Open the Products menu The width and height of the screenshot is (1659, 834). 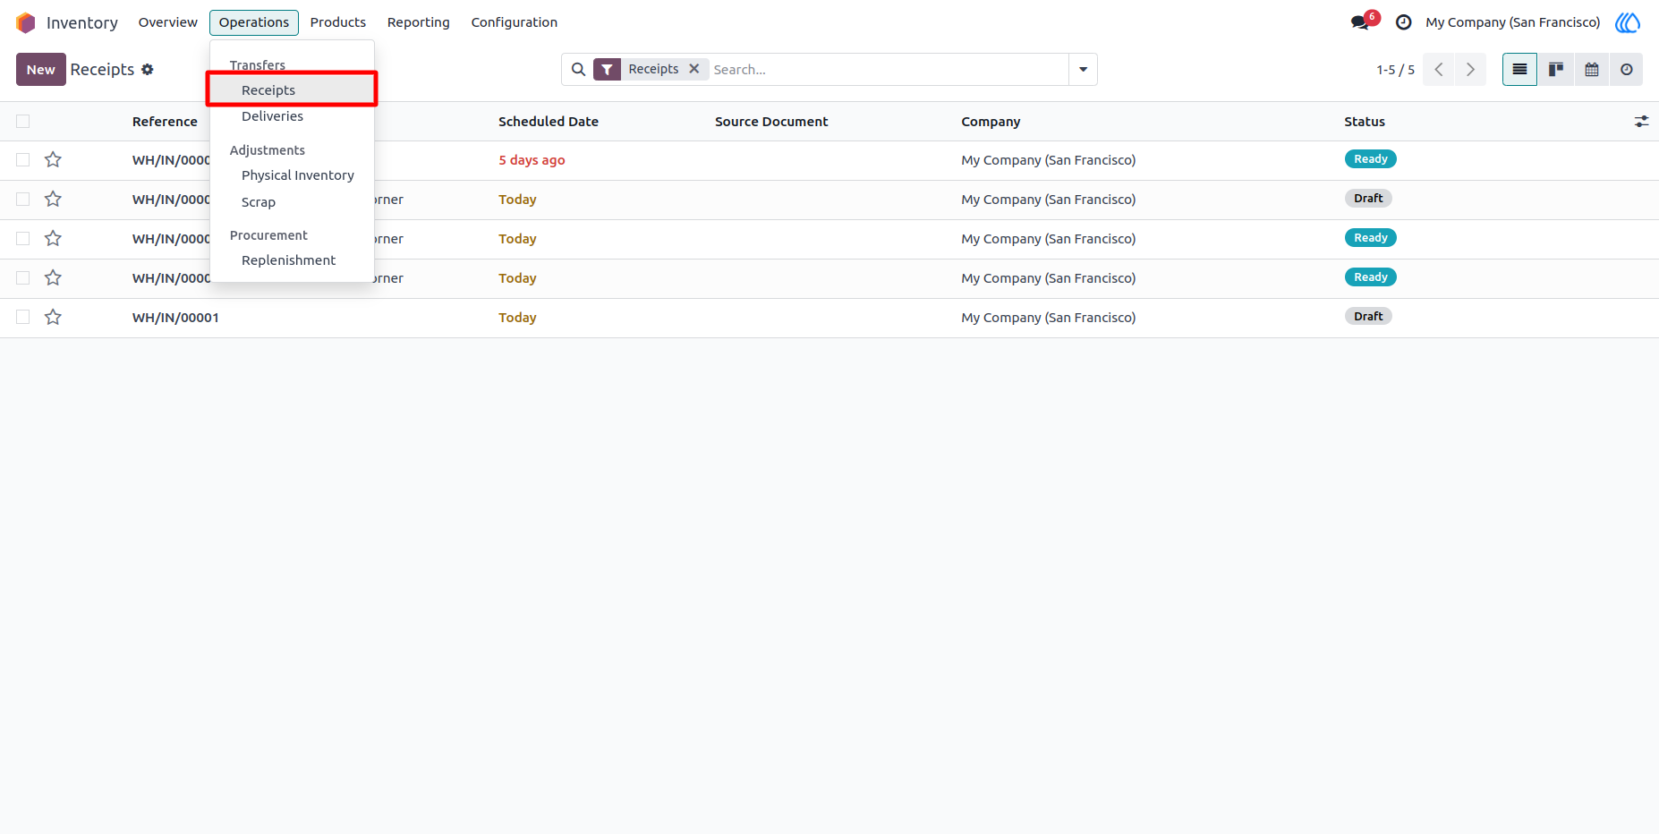point(338,22)
